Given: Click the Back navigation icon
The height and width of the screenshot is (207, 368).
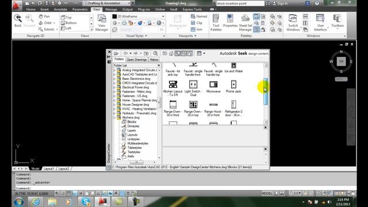Looking at the screenshot, I should point(18,21).
